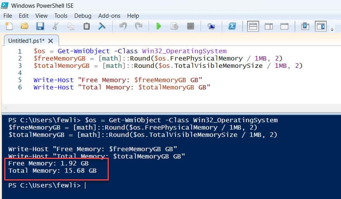The width and height of the screenshot is (341, 199).
Task: Click the Run Selection icon
Action: pyautogui.click(x=175, y=26)
